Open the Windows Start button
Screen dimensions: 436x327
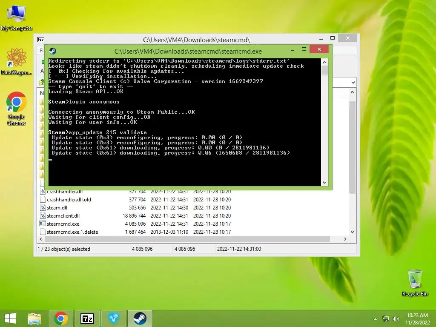tap(10, 318)
